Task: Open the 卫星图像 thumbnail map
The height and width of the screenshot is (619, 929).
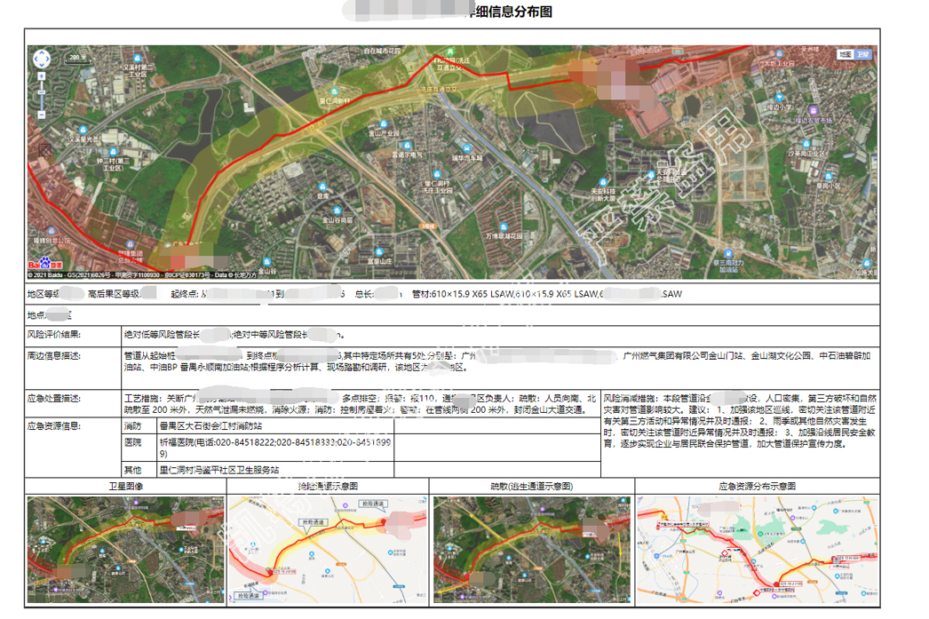Action: [x=125, y=550]
